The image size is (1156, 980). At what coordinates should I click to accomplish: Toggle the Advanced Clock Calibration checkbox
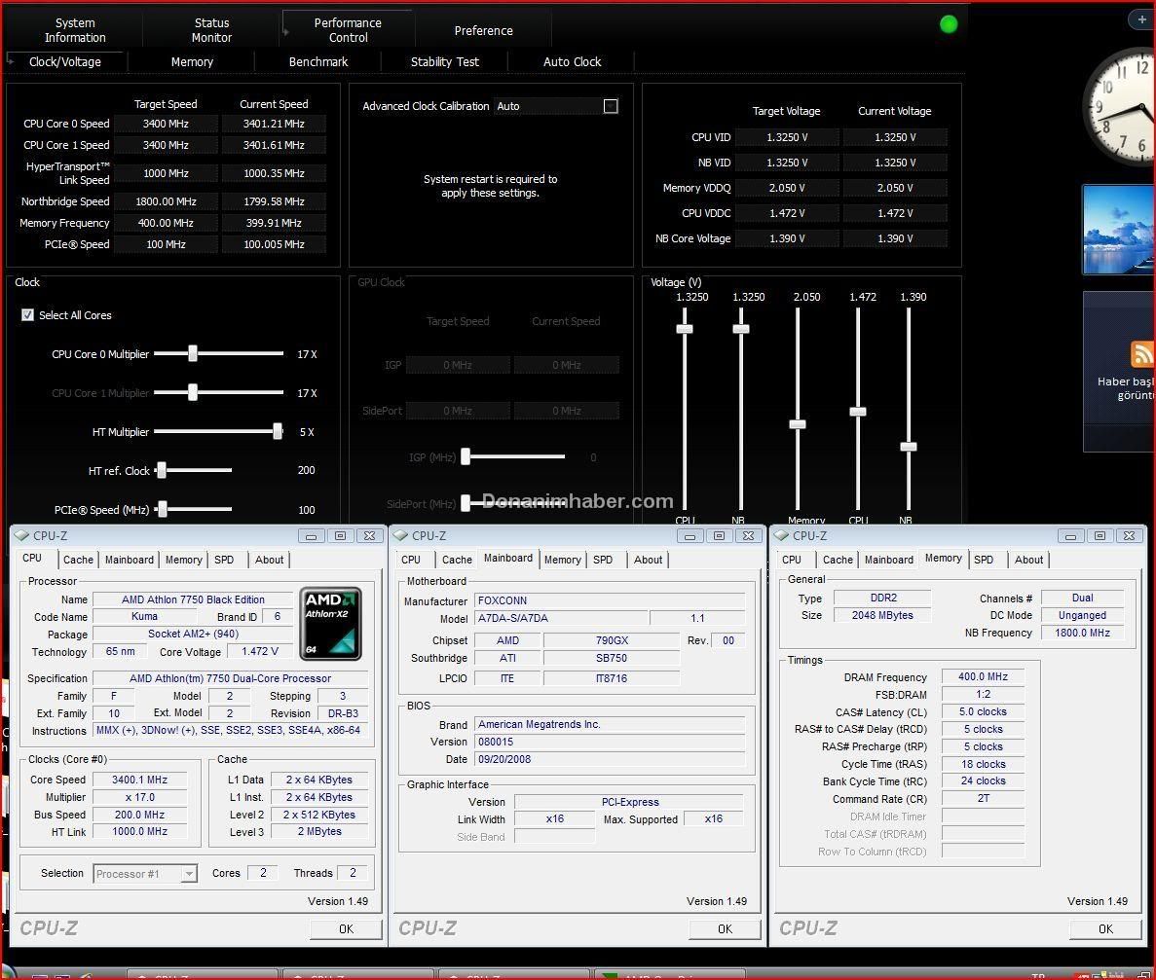[x=611, y=106]
